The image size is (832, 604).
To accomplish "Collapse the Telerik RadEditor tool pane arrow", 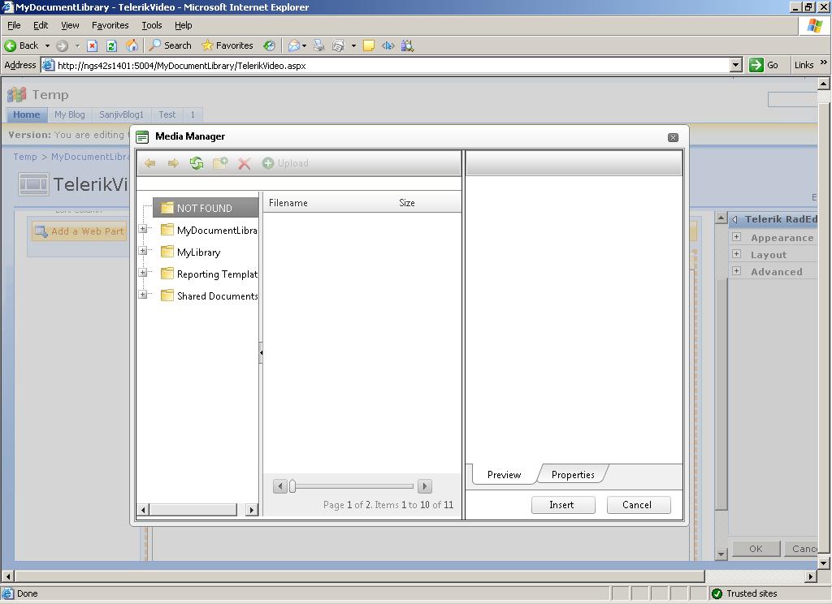I will click(734, 219).
